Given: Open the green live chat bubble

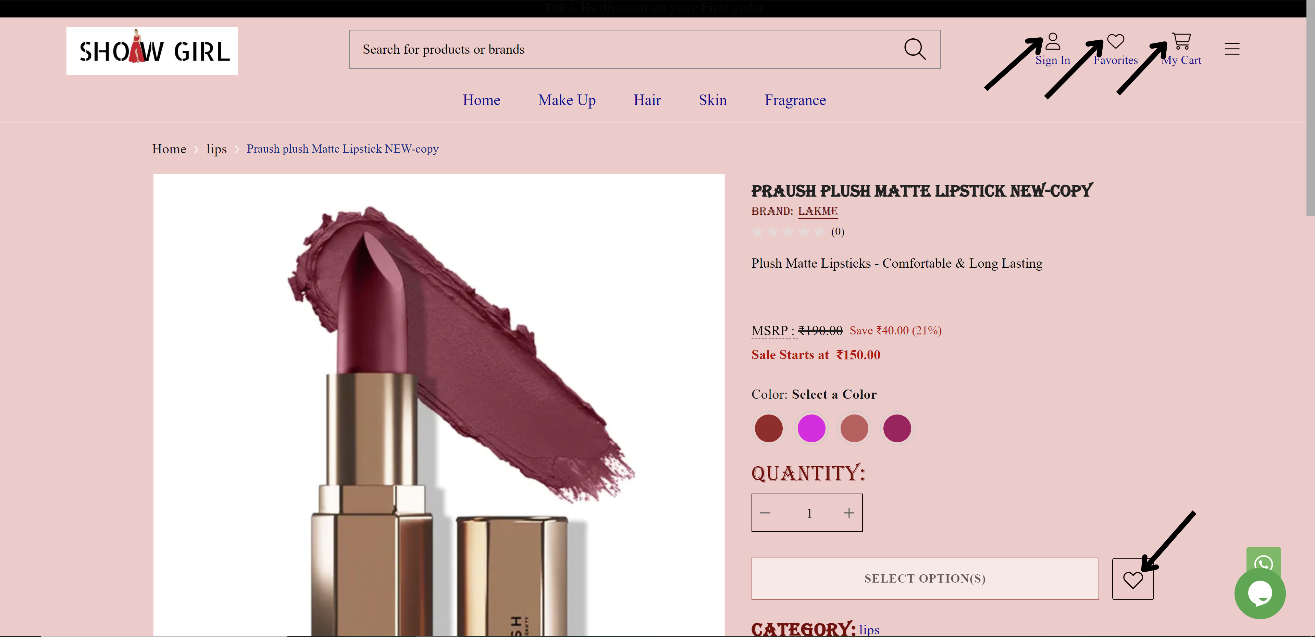Looking at the screenshot, I should tap(1260, 593).
